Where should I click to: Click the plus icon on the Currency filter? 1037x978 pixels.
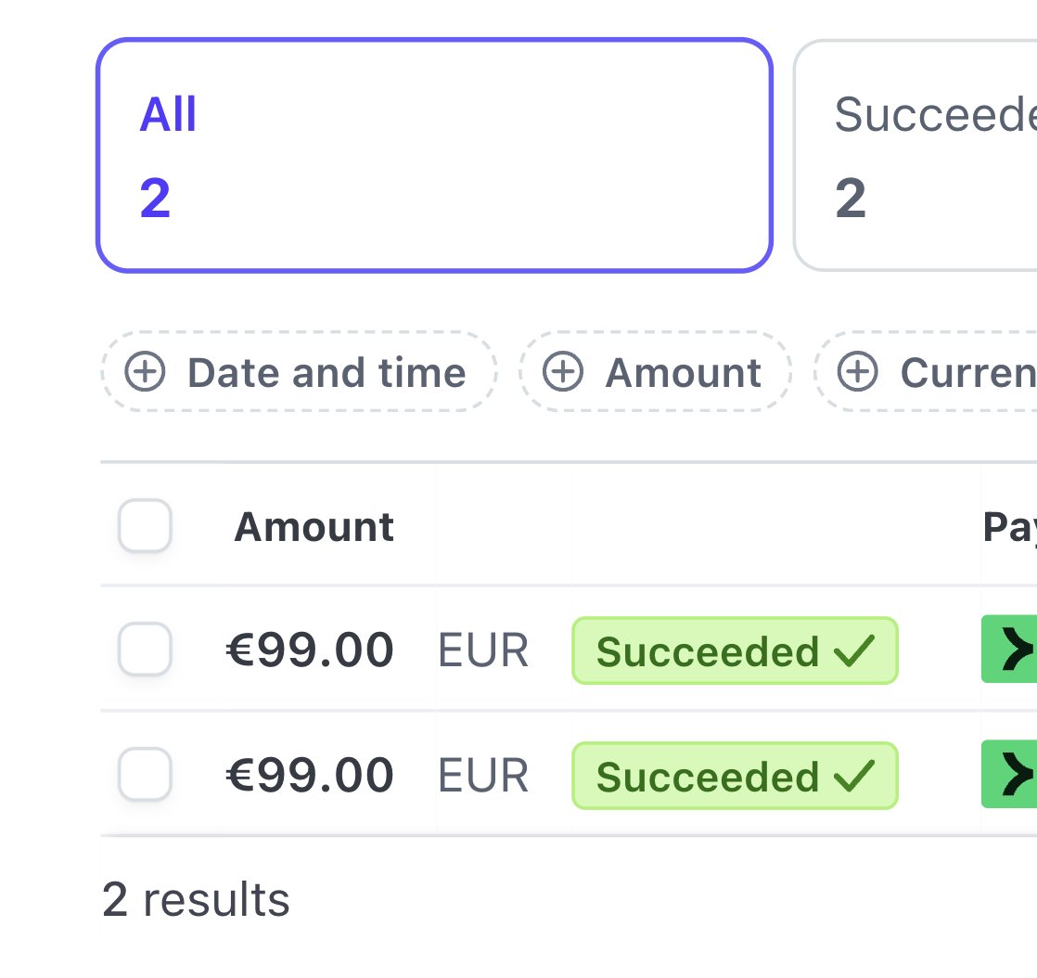[x=858, y=373]
